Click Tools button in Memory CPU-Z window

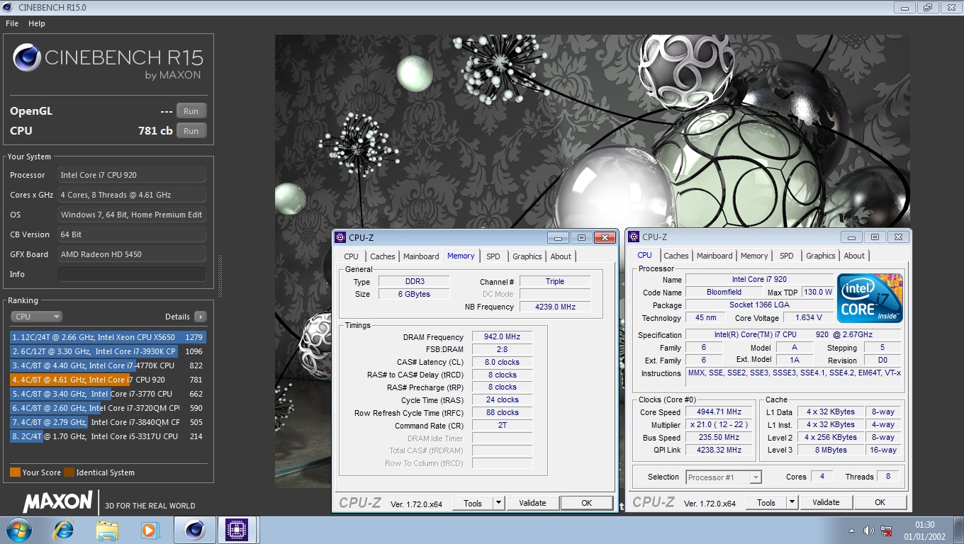coord(473,503)
